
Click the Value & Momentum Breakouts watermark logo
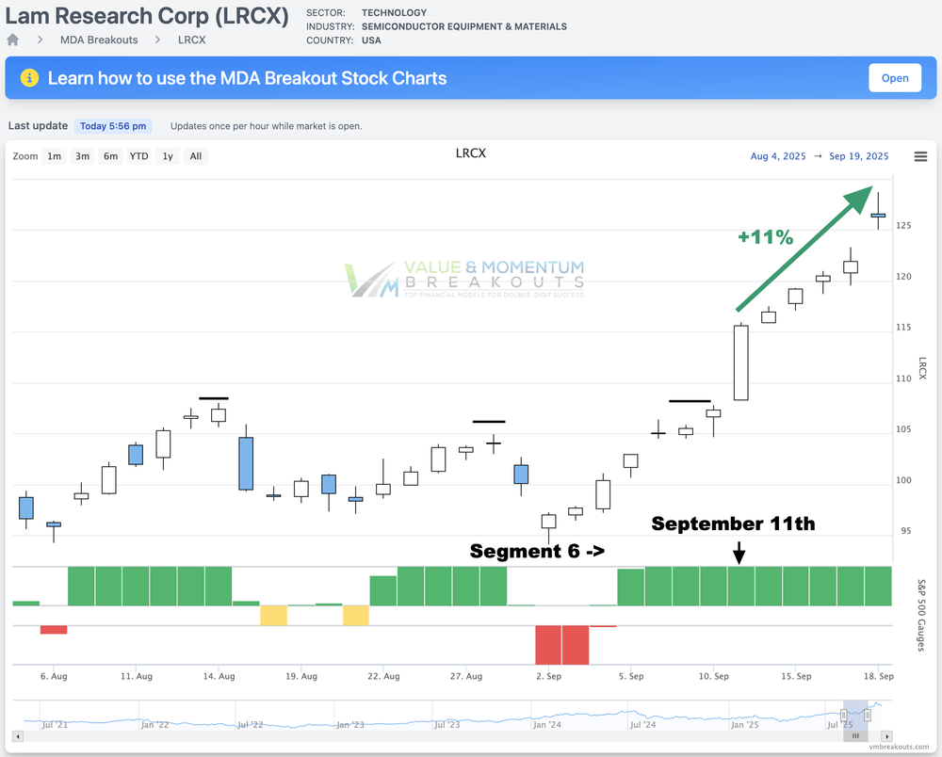pos(465,280)
